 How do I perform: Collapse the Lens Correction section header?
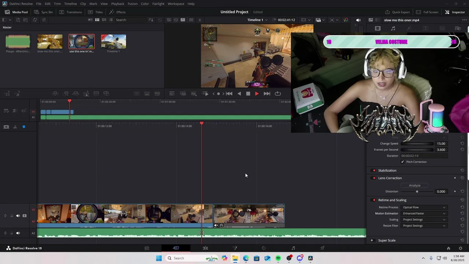click(390, 178)
